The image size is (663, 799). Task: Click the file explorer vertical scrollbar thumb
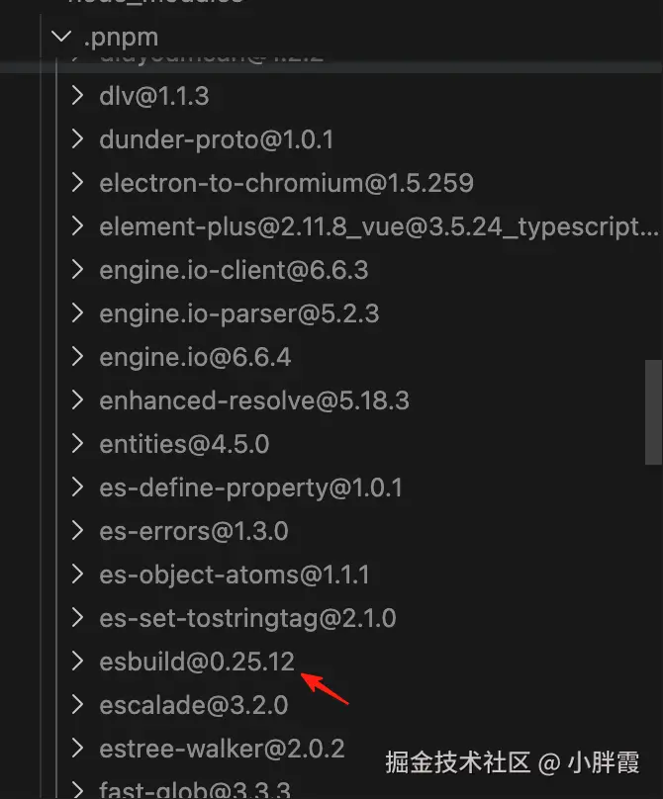pyautogui.click(x=653, y=410)
